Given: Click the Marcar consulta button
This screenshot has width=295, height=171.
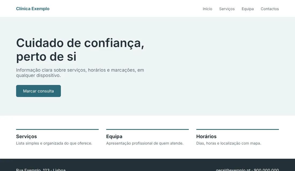Looking at the screenshot, I should tap(38, 91).
